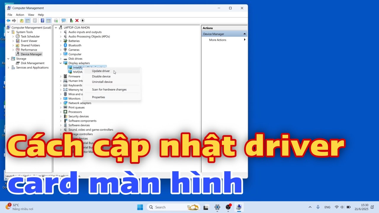
Task: Select Performance in the console tree
Action: 29,50
